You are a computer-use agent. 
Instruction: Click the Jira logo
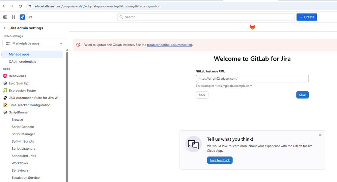click(26, 17)
